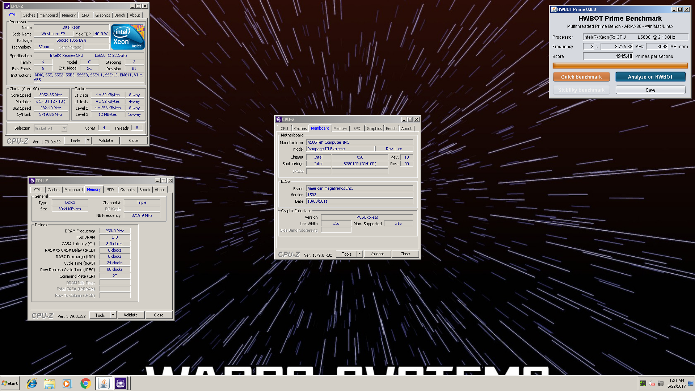Expand Tools arrow in CPU-Z CPU window
The image size is (695, 391).
click(88, 140)
